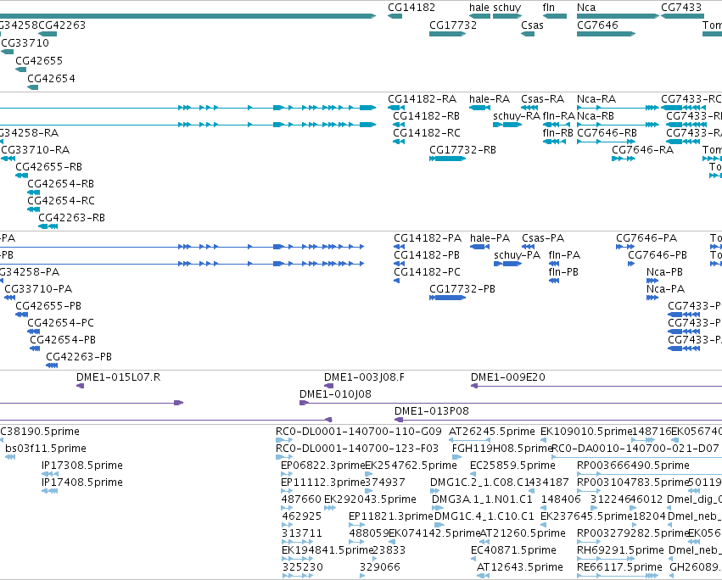The height and width of the screenshot is (580, 722).
Task: Click the gene label reading only Nca
Action: [x=586, y=8]
